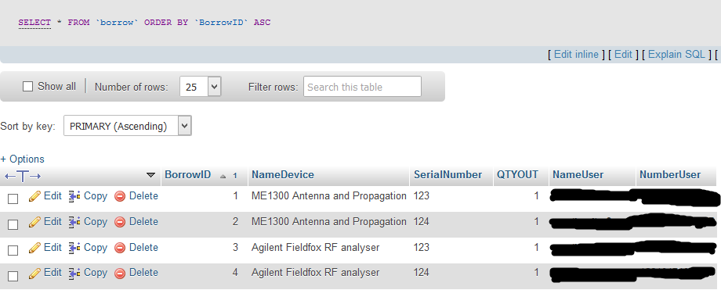Click the pencil Edit icon for BorrowID 1
721x290 pixels.
34,196
